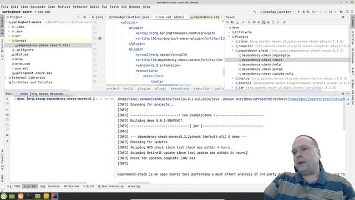Run DemoApplication with the green play icon
The height and width of the screenshot is (200, 355).
pyautogui.click(x=298, y=12)
